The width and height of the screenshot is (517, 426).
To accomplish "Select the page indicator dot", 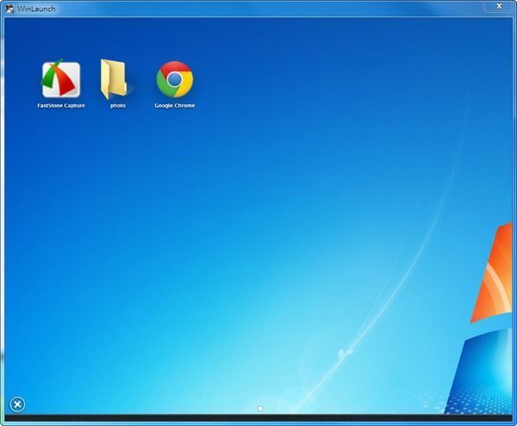I will coord(260,409).
